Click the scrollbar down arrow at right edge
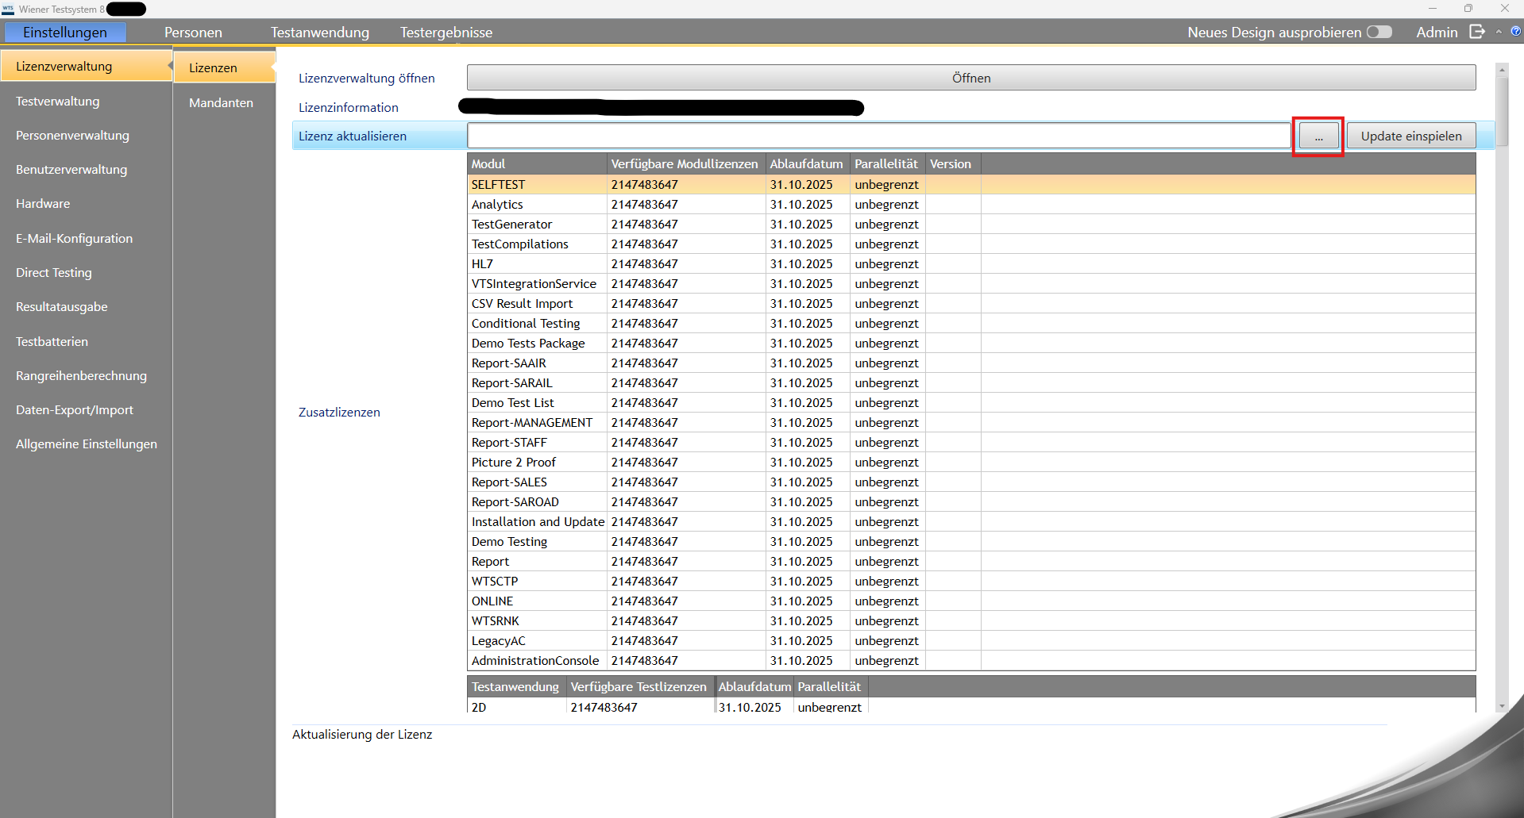This screenshot has height=818, width=1524. 1501,706
